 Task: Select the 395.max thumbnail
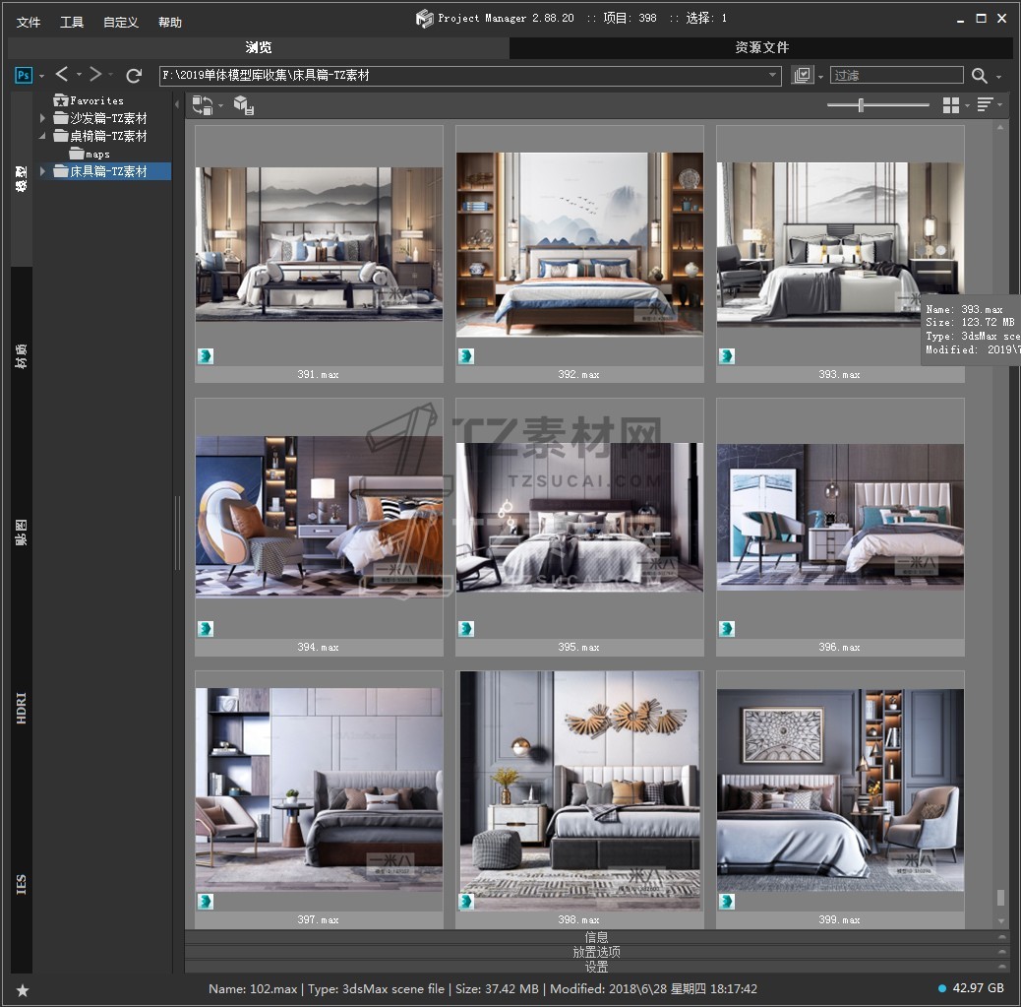coord(579,517)
